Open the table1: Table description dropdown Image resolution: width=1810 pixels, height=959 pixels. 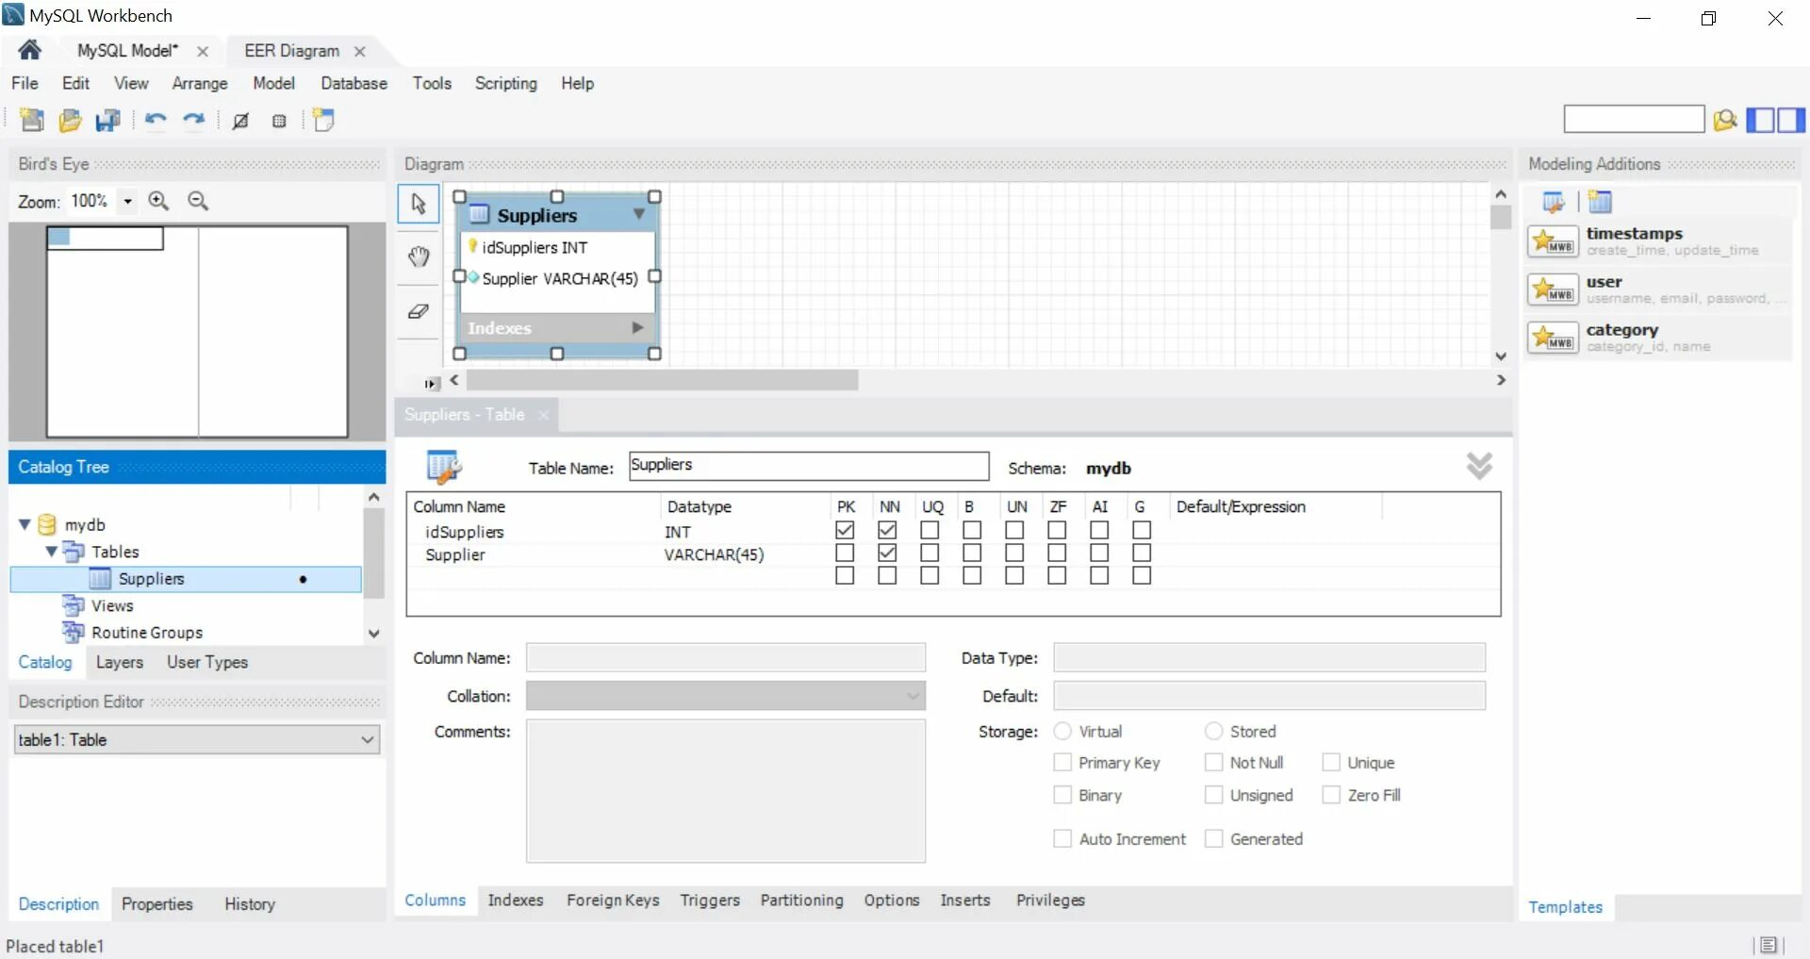pyautogui.click(x=197, y=739)
